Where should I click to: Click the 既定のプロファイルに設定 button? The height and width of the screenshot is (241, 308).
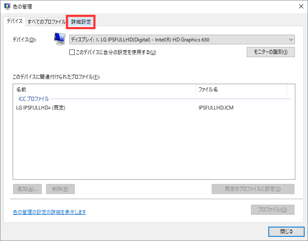pyautogui.click(x=253, y=189)
